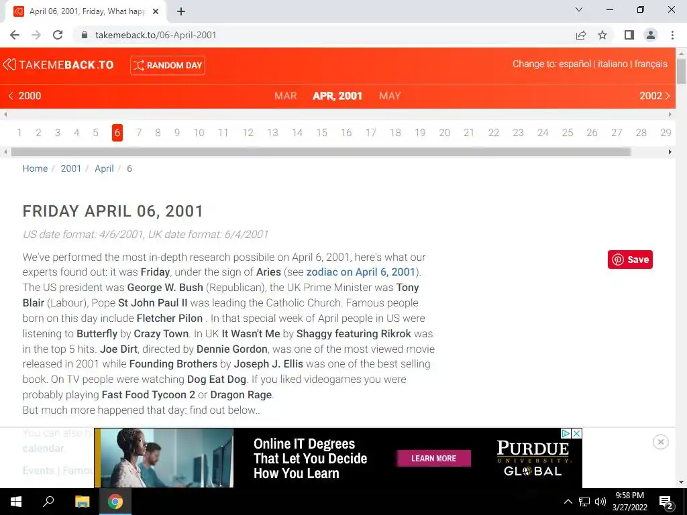Open Windows taskbar search

pos(48,502)
